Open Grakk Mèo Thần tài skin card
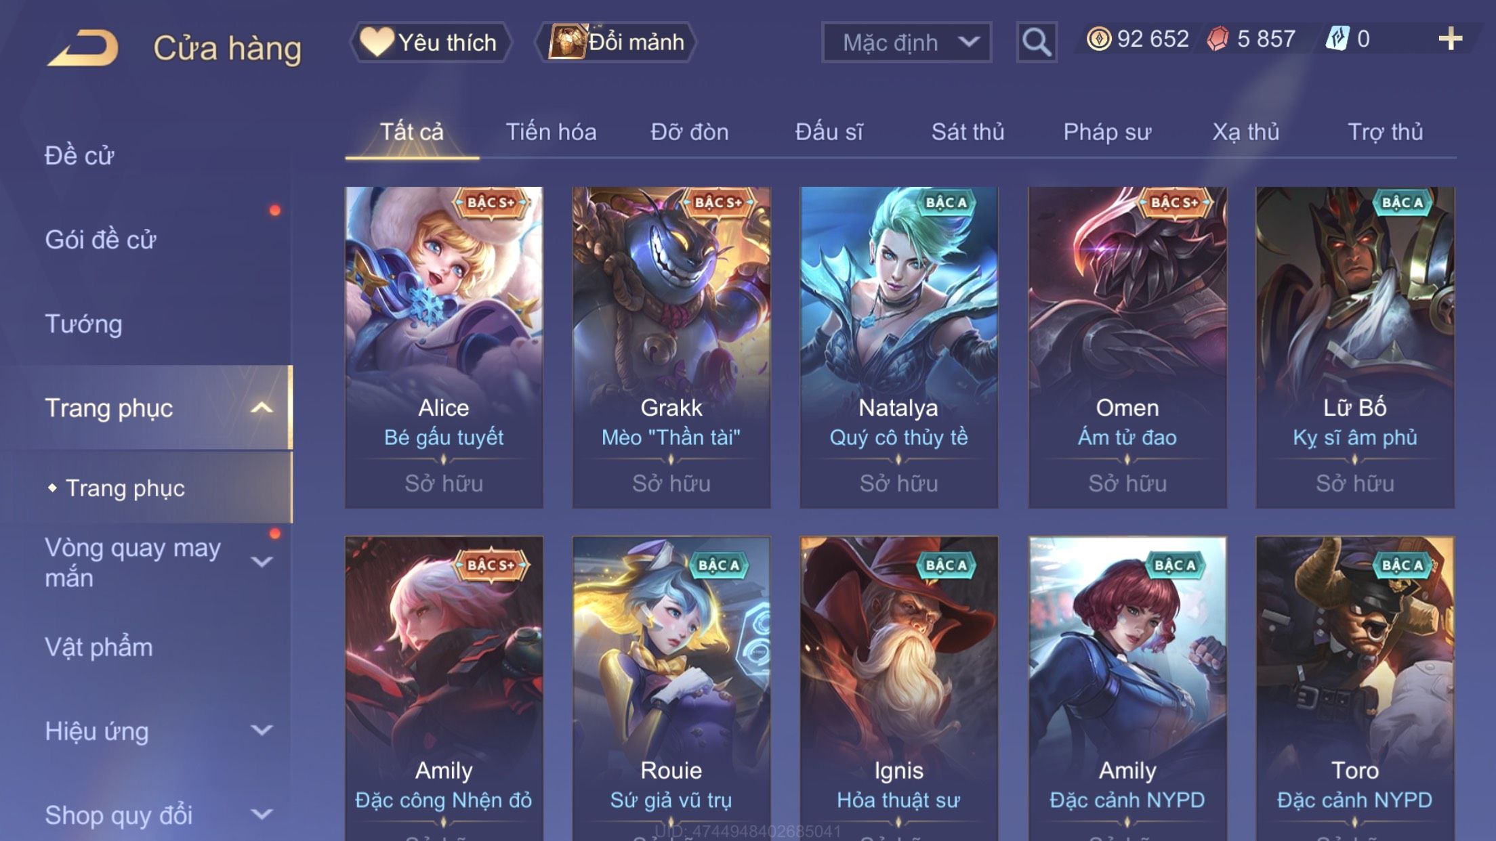This screenshot has height=841, width=1496. (x=671, y=347)
